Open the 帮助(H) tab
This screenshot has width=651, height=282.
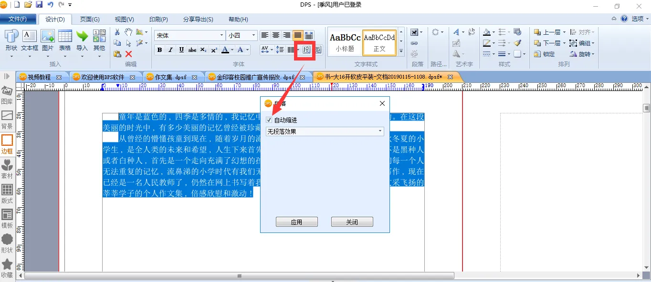238,20
